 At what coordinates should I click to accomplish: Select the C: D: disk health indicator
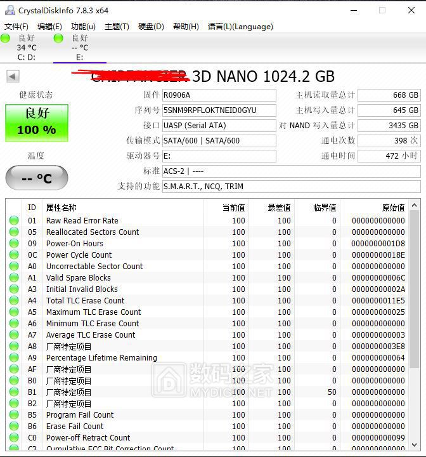[5, 38]
